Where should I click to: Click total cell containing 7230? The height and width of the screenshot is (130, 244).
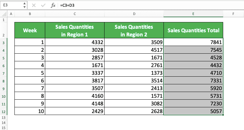pos(193,103)
